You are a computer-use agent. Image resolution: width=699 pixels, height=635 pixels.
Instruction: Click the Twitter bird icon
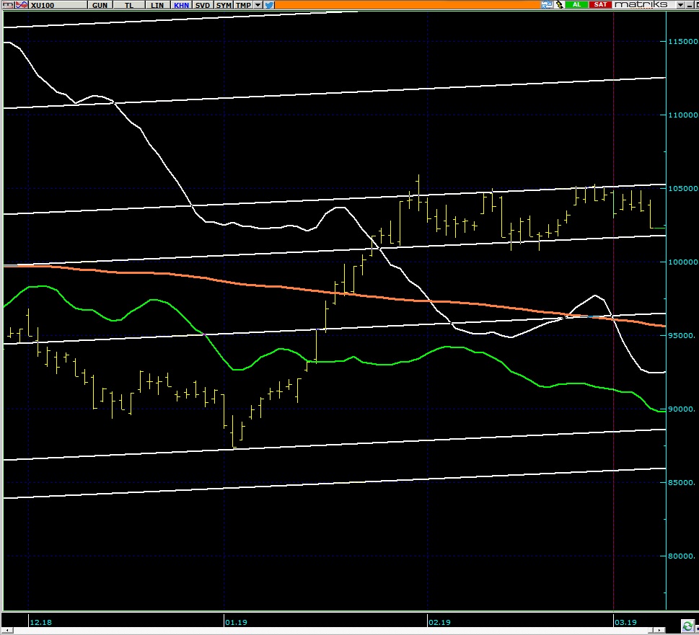[x=269, y=5]
